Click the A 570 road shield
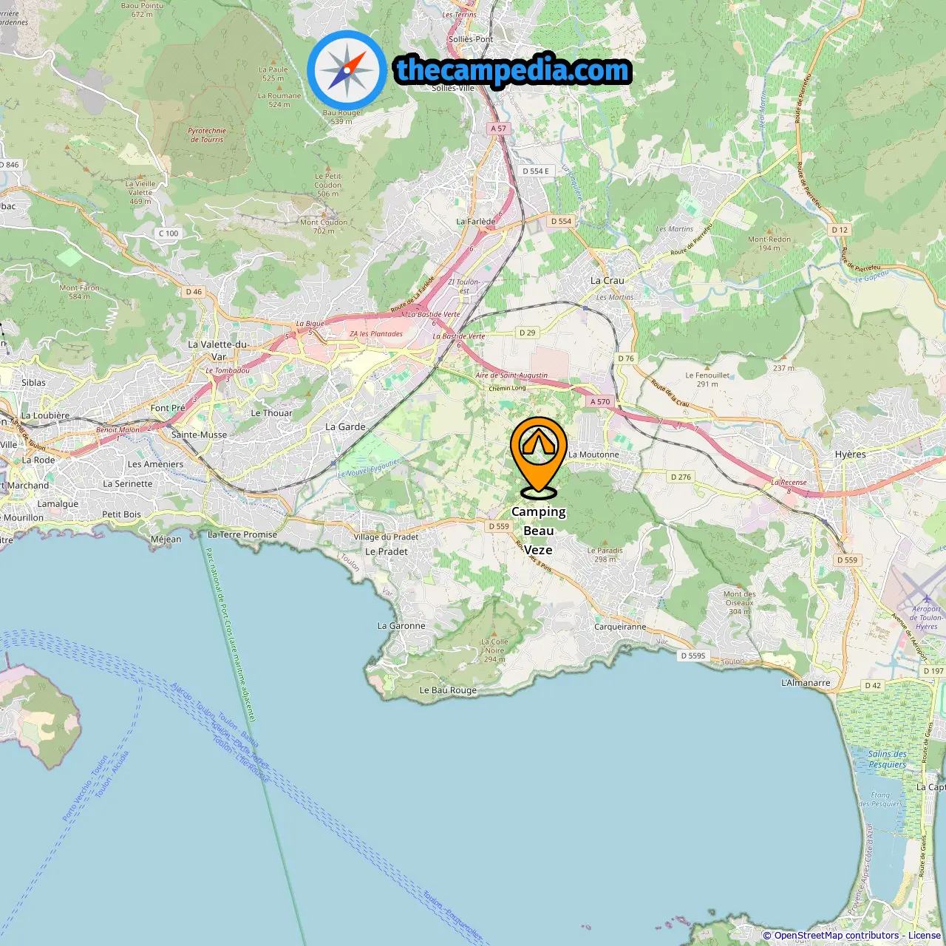Viewport: 946px width, 946px height. click(600, 401)
